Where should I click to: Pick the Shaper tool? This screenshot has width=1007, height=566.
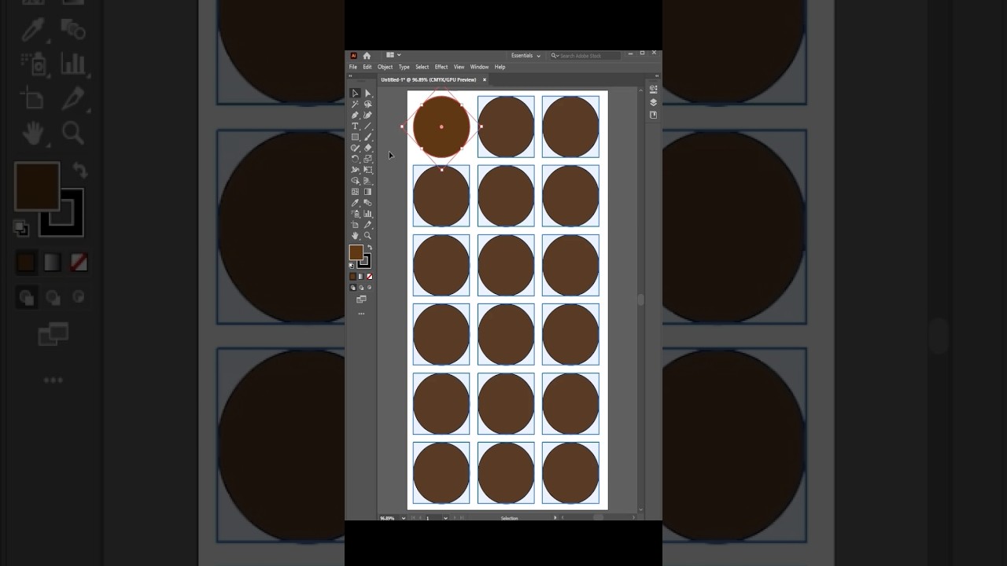355,148
